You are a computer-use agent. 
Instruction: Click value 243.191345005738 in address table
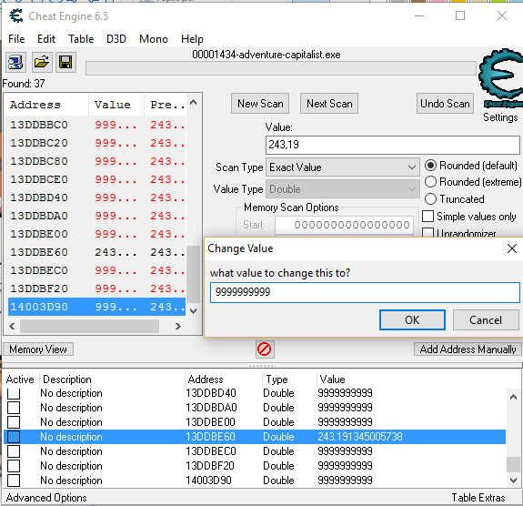point(360,437)
